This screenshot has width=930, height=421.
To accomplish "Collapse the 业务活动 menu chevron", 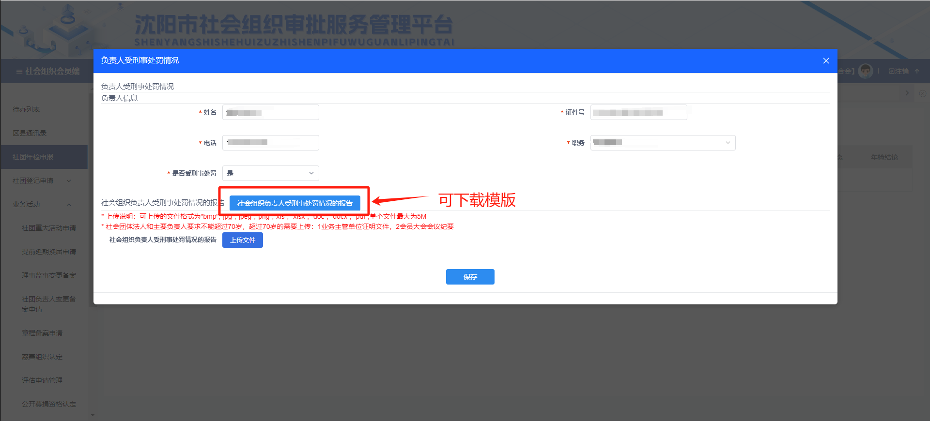I will [x=69, y=205].
